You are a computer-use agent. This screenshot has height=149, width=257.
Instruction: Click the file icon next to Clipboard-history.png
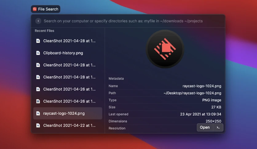click(x=38, y=53)
